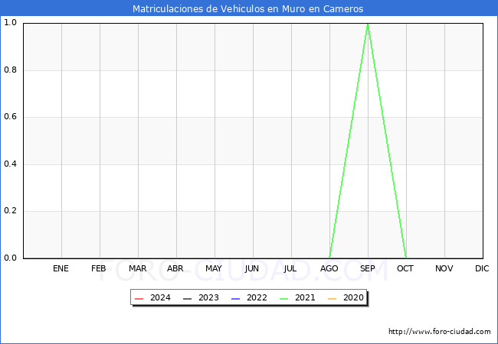498x344 pixels.
Task: Click the 0.4 y-axis value
Action: pyautogui.click(x=10, y=164)
